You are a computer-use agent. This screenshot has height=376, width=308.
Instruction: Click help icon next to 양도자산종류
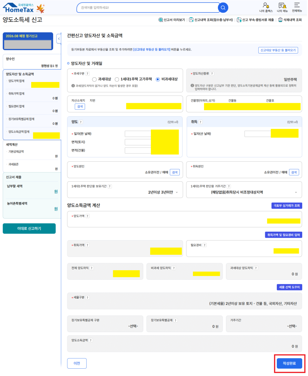pos(212,74)
